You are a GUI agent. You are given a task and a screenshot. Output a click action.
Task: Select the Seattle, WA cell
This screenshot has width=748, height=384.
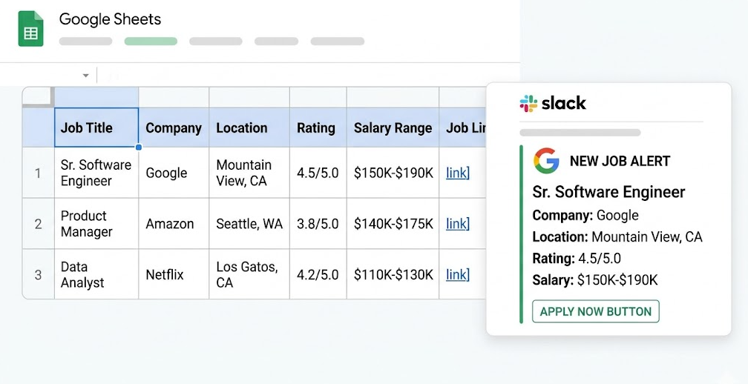(x=249, y=223)
